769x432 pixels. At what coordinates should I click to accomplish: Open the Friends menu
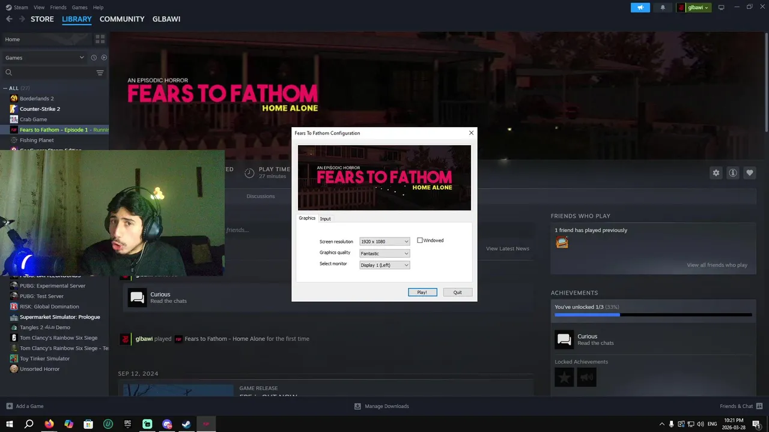tap(58, 7)
